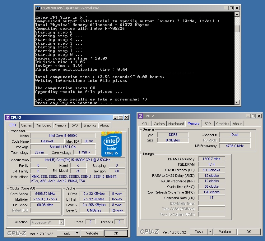Click OK button in left CPU-Z window

click(x=116, y=233)
